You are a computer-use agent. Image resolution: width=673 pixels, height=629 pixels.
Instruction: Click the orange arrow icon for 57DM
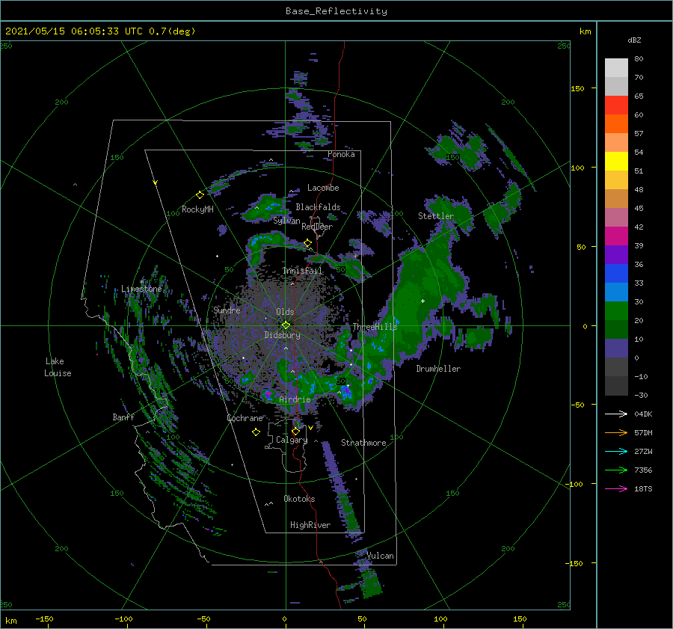click(616, 433)
